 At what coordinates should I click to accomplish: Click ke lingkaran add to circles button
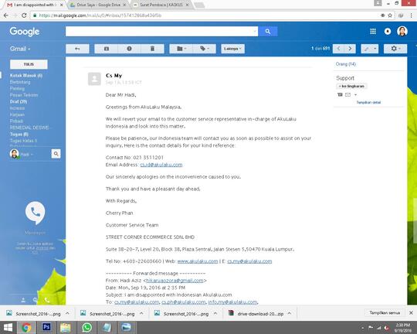point(351,87)
